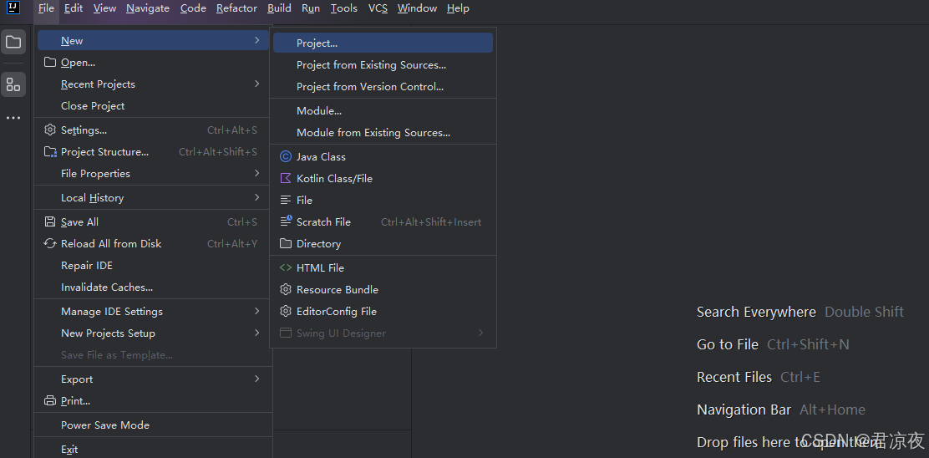Create a new EditorConfig File
The height and width of the screenshot is (458, 929).
[336, 312]
